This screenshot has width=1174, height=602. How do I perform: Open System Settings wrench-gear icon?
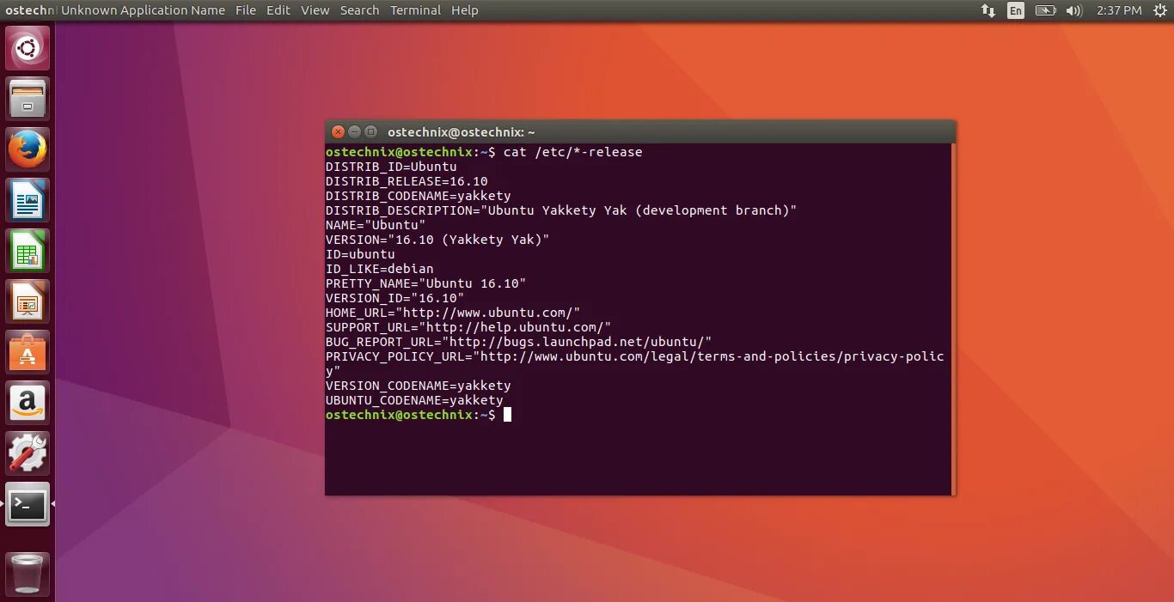click(x=28, y=453)
